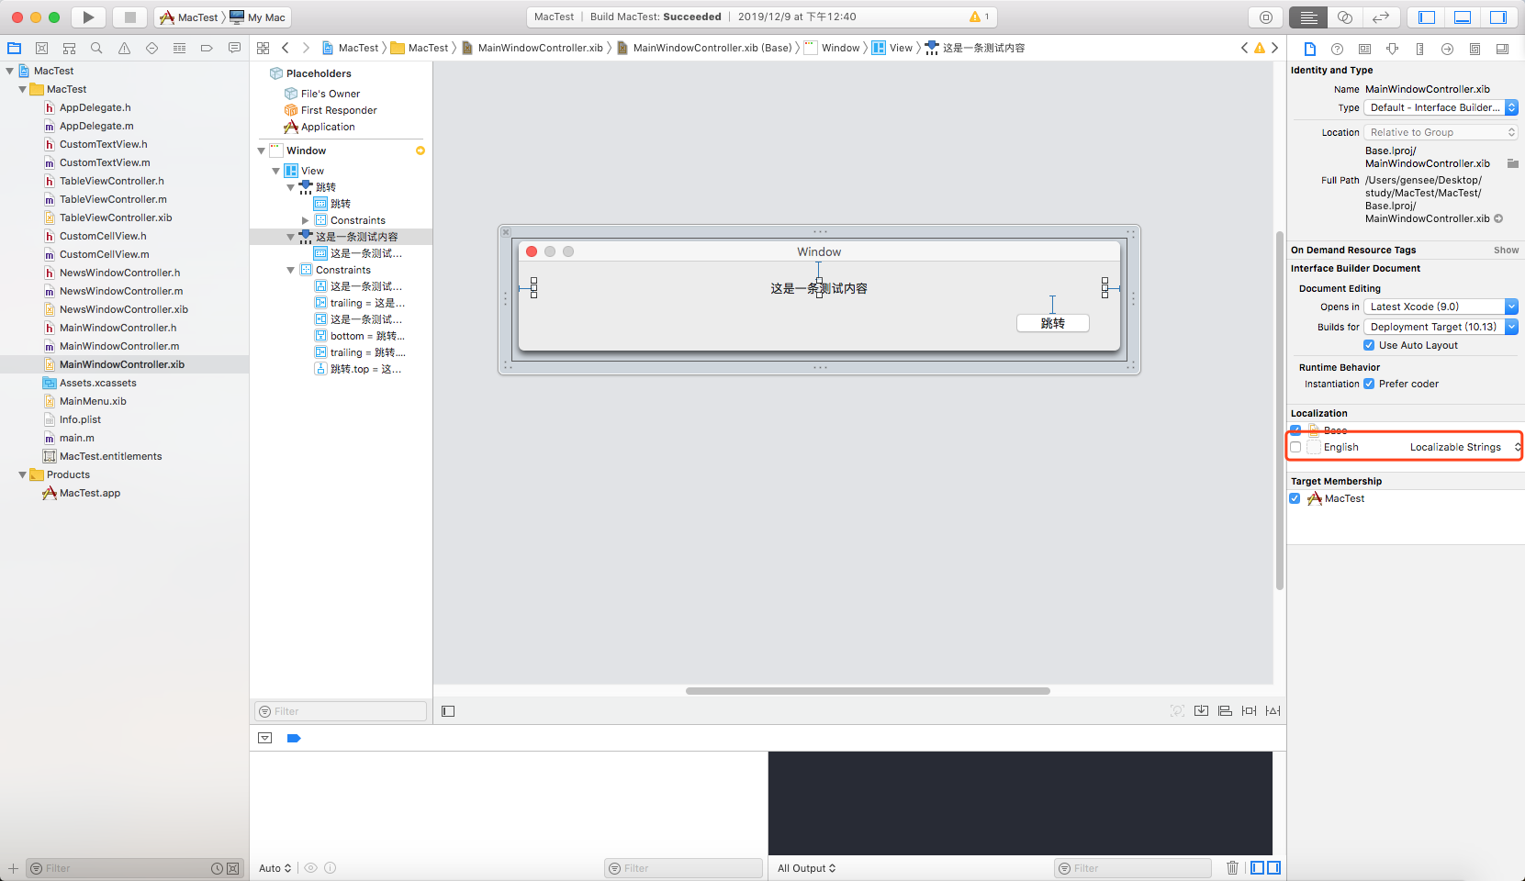Toggle the Navigator panel visibility
1525x881 pixels.
pyautogui.click(x=1427, y=17)
